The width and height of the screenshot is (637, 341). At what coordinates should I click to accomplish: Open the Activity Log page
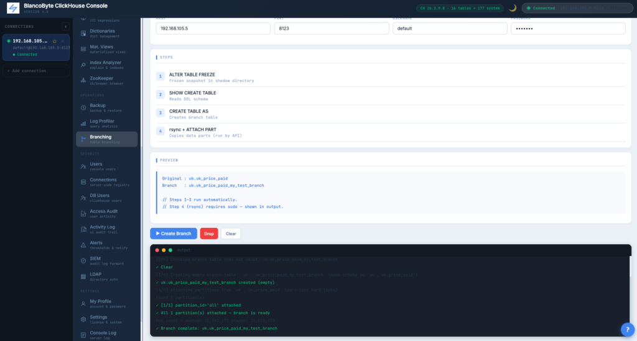click(107, 229)
